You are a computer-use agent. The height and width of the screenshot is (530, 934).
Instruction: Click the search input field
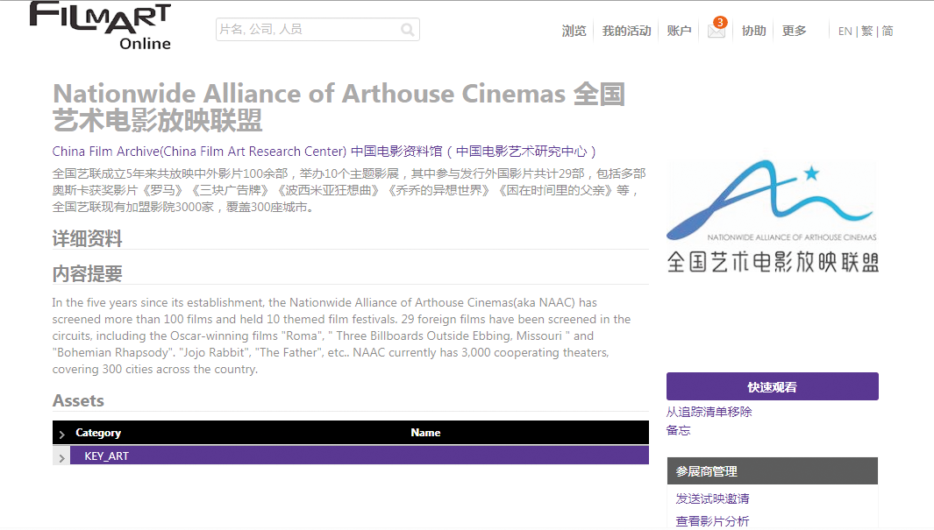307,30
